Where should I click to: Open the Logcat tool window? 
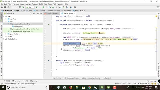tap(34, 81)
